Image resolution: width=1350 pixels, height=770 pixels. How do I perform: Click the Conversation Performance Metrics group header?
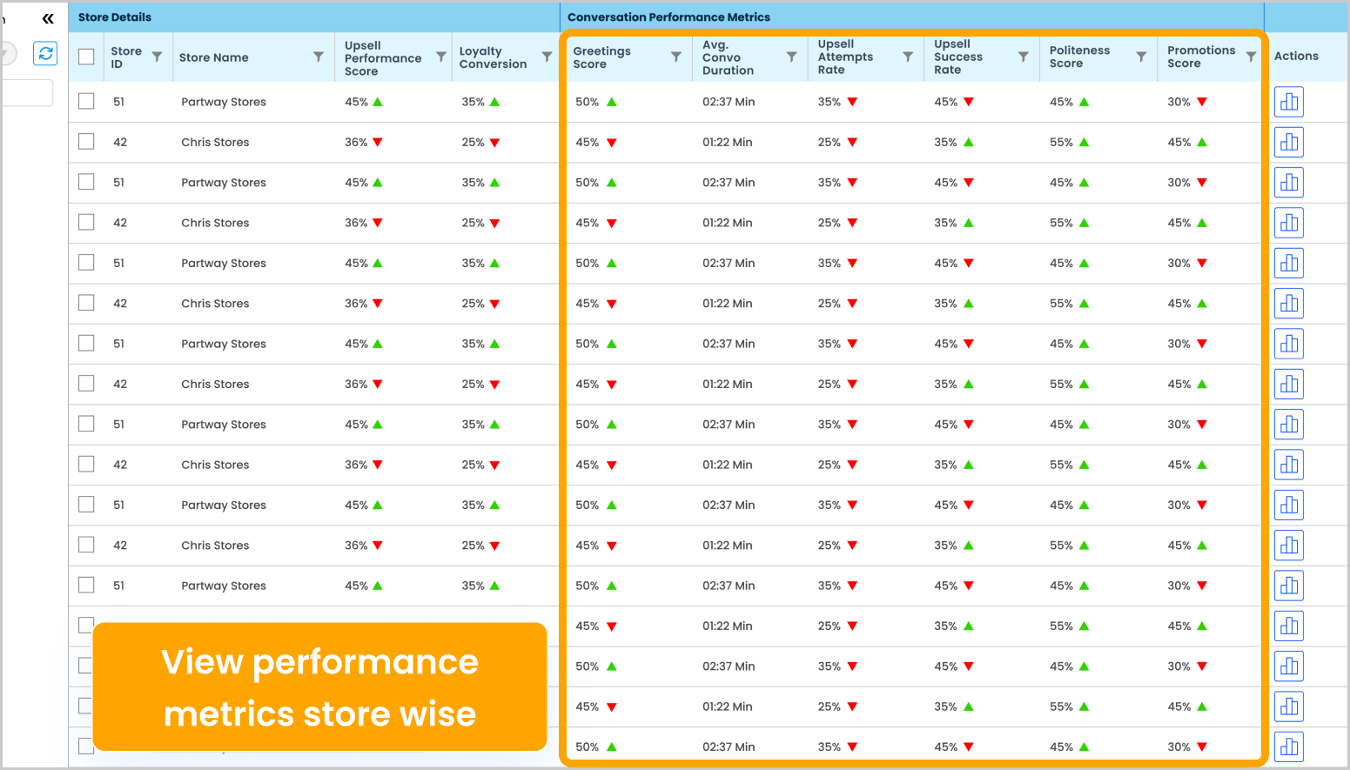point(668,17)
